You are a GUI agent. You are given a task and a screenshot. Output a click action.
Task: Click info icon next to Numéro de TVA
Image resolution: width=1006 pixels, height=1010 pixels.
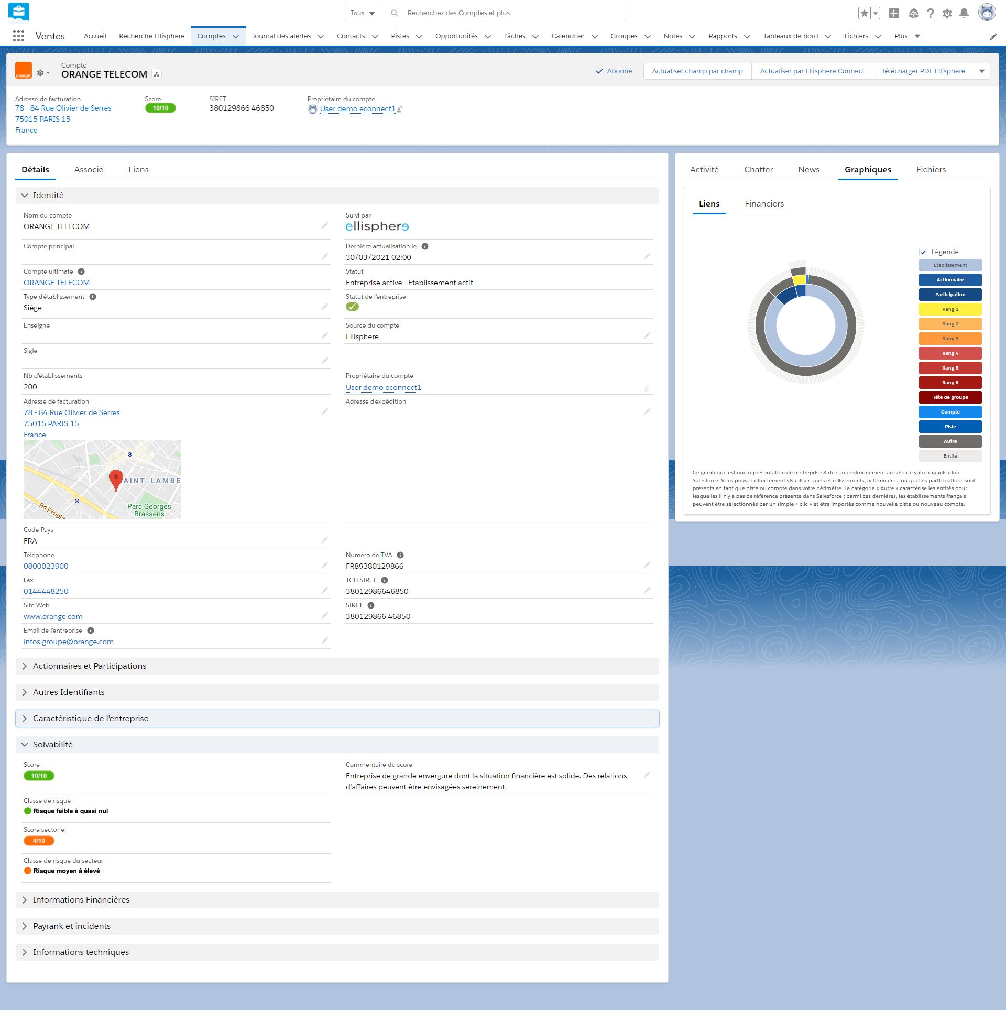(400, 555)
